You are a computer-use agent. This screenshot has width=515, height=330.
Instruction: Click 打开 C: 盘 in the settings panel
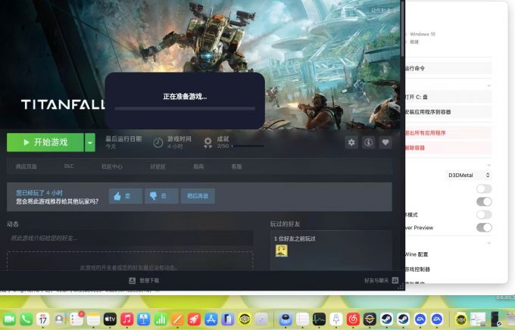coord(448,97)
